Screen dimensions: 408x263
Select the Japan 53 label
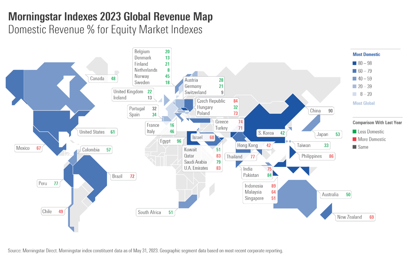pos(328,134)
